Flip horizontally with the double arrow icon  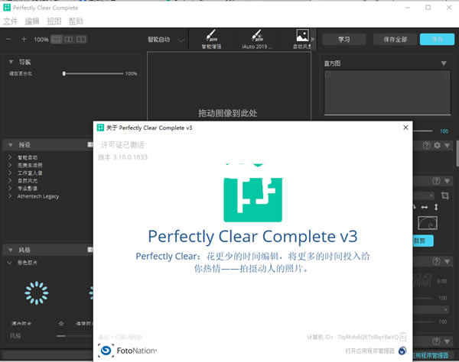[x=424, y=207]
